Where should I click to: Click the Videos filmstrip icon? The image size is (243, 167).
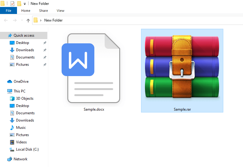tap(12, 142)
